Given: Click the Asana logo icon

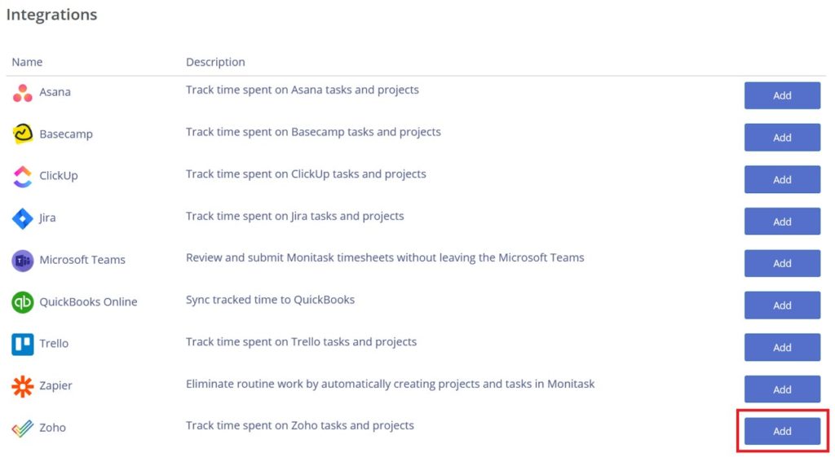Looking at the screenshot, I should pos(23,93).
